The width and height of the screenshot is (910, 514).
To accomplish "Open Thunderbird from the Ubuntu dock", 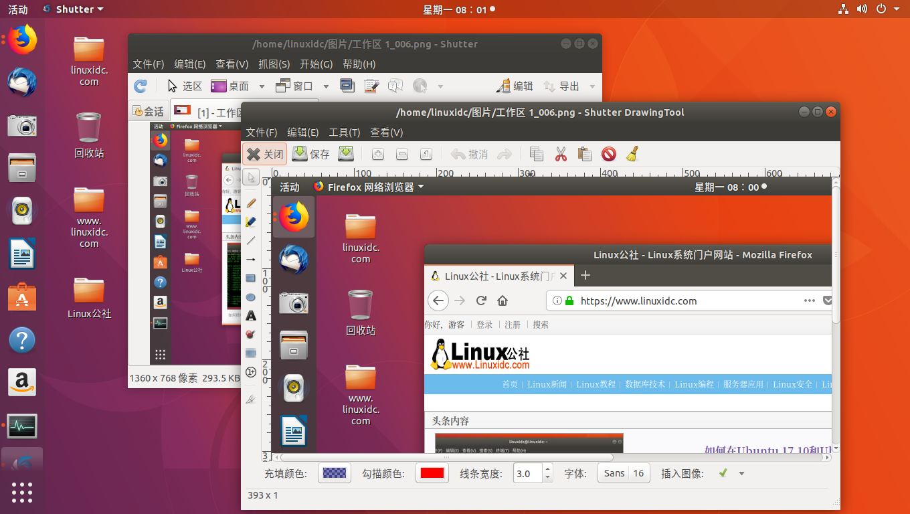I will (22, 82).
